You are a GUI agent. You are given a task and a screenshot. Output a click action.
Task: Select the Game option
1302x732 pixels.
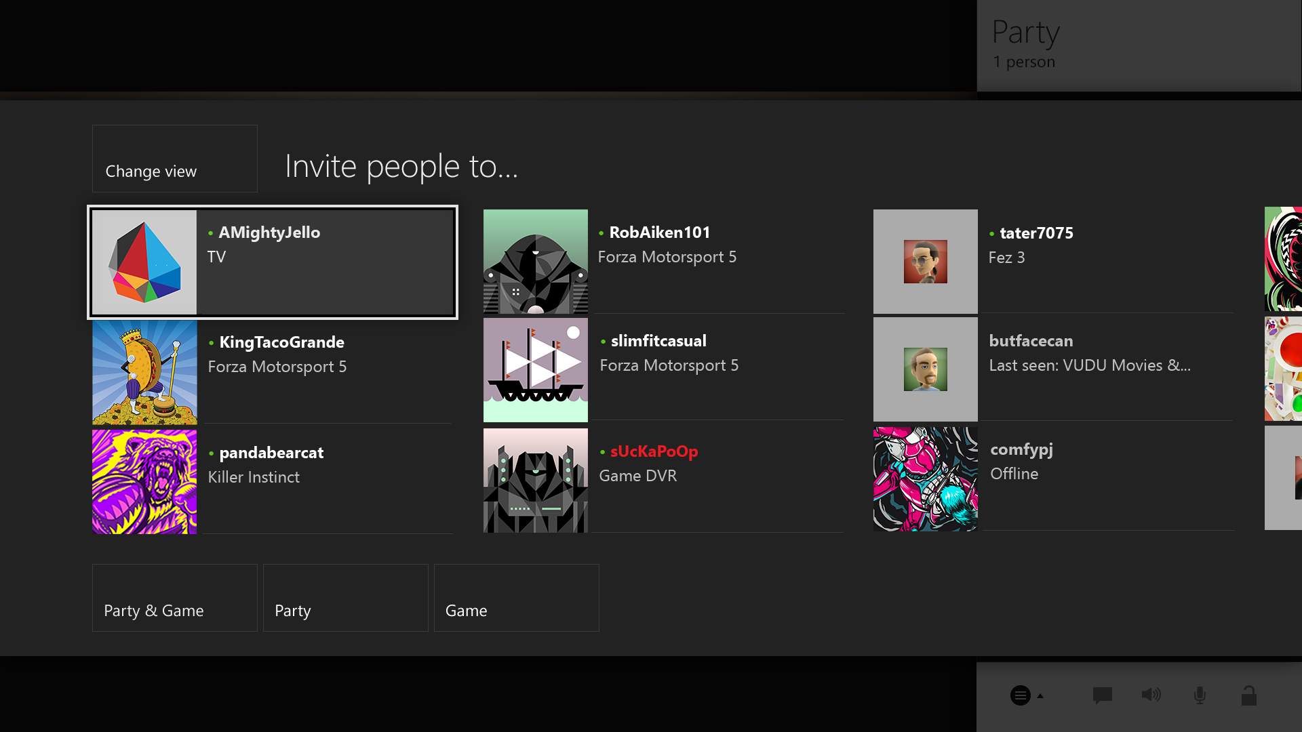click(516, 597)
